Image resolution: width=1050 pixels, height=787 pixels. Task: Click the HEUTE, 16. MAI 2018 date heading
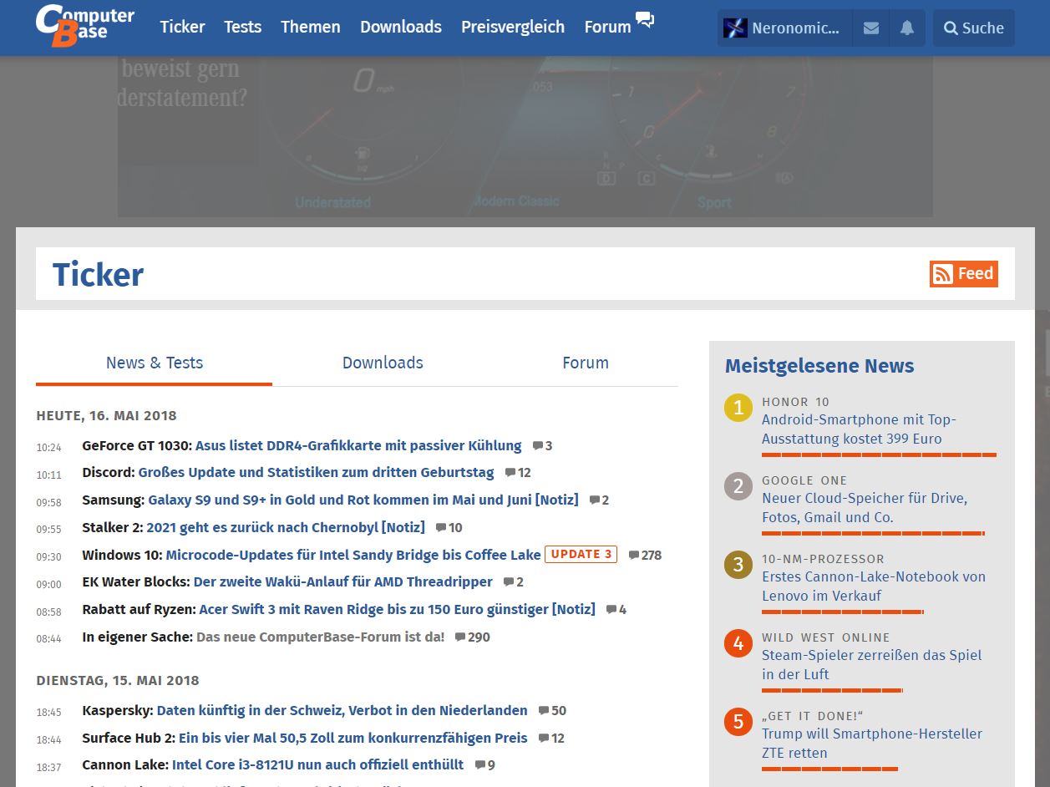point(106,416)
